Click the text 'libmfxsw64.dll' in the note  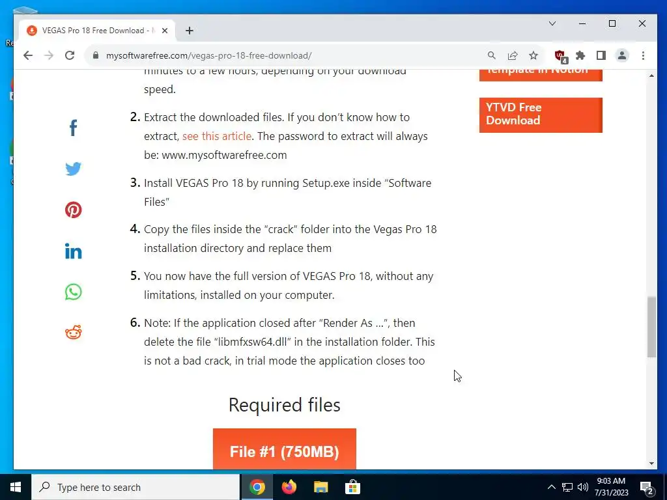tap(254, 342)
